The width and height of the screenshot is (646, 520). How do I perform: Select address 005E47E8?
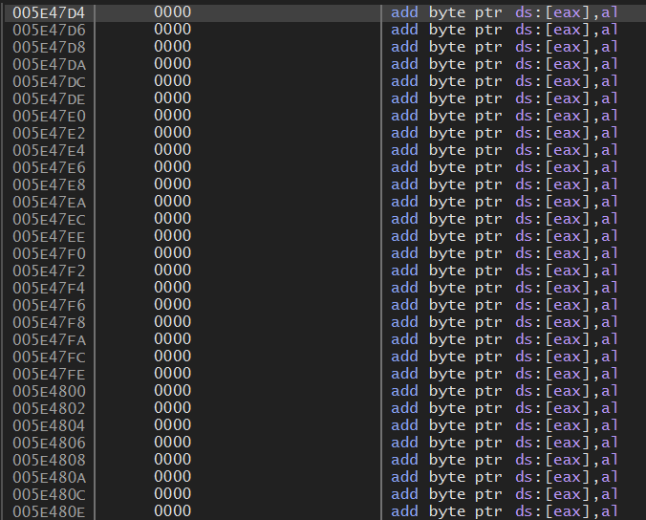(49, 185)
